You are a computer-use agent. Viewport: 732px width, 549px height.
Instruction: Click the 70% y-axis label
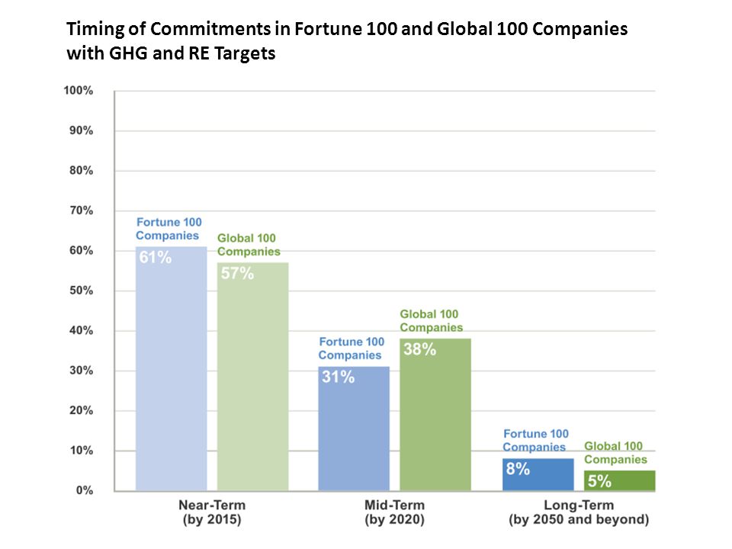tap(82, 210)
